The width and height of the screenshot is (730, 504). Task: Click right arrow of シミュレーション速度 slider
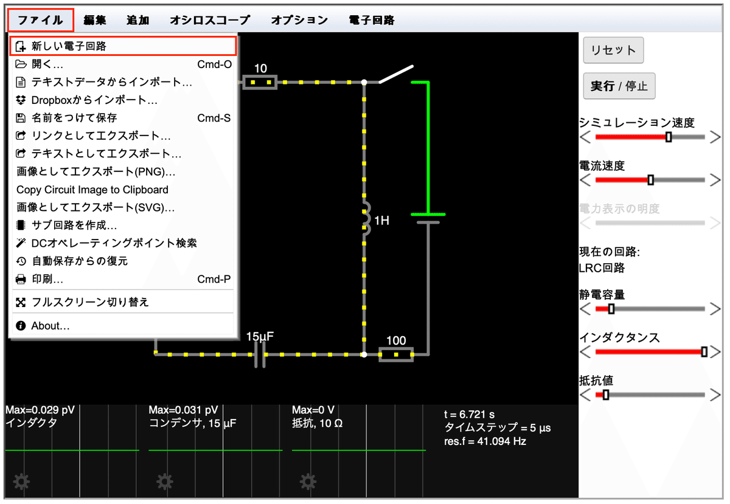(715, 137)
